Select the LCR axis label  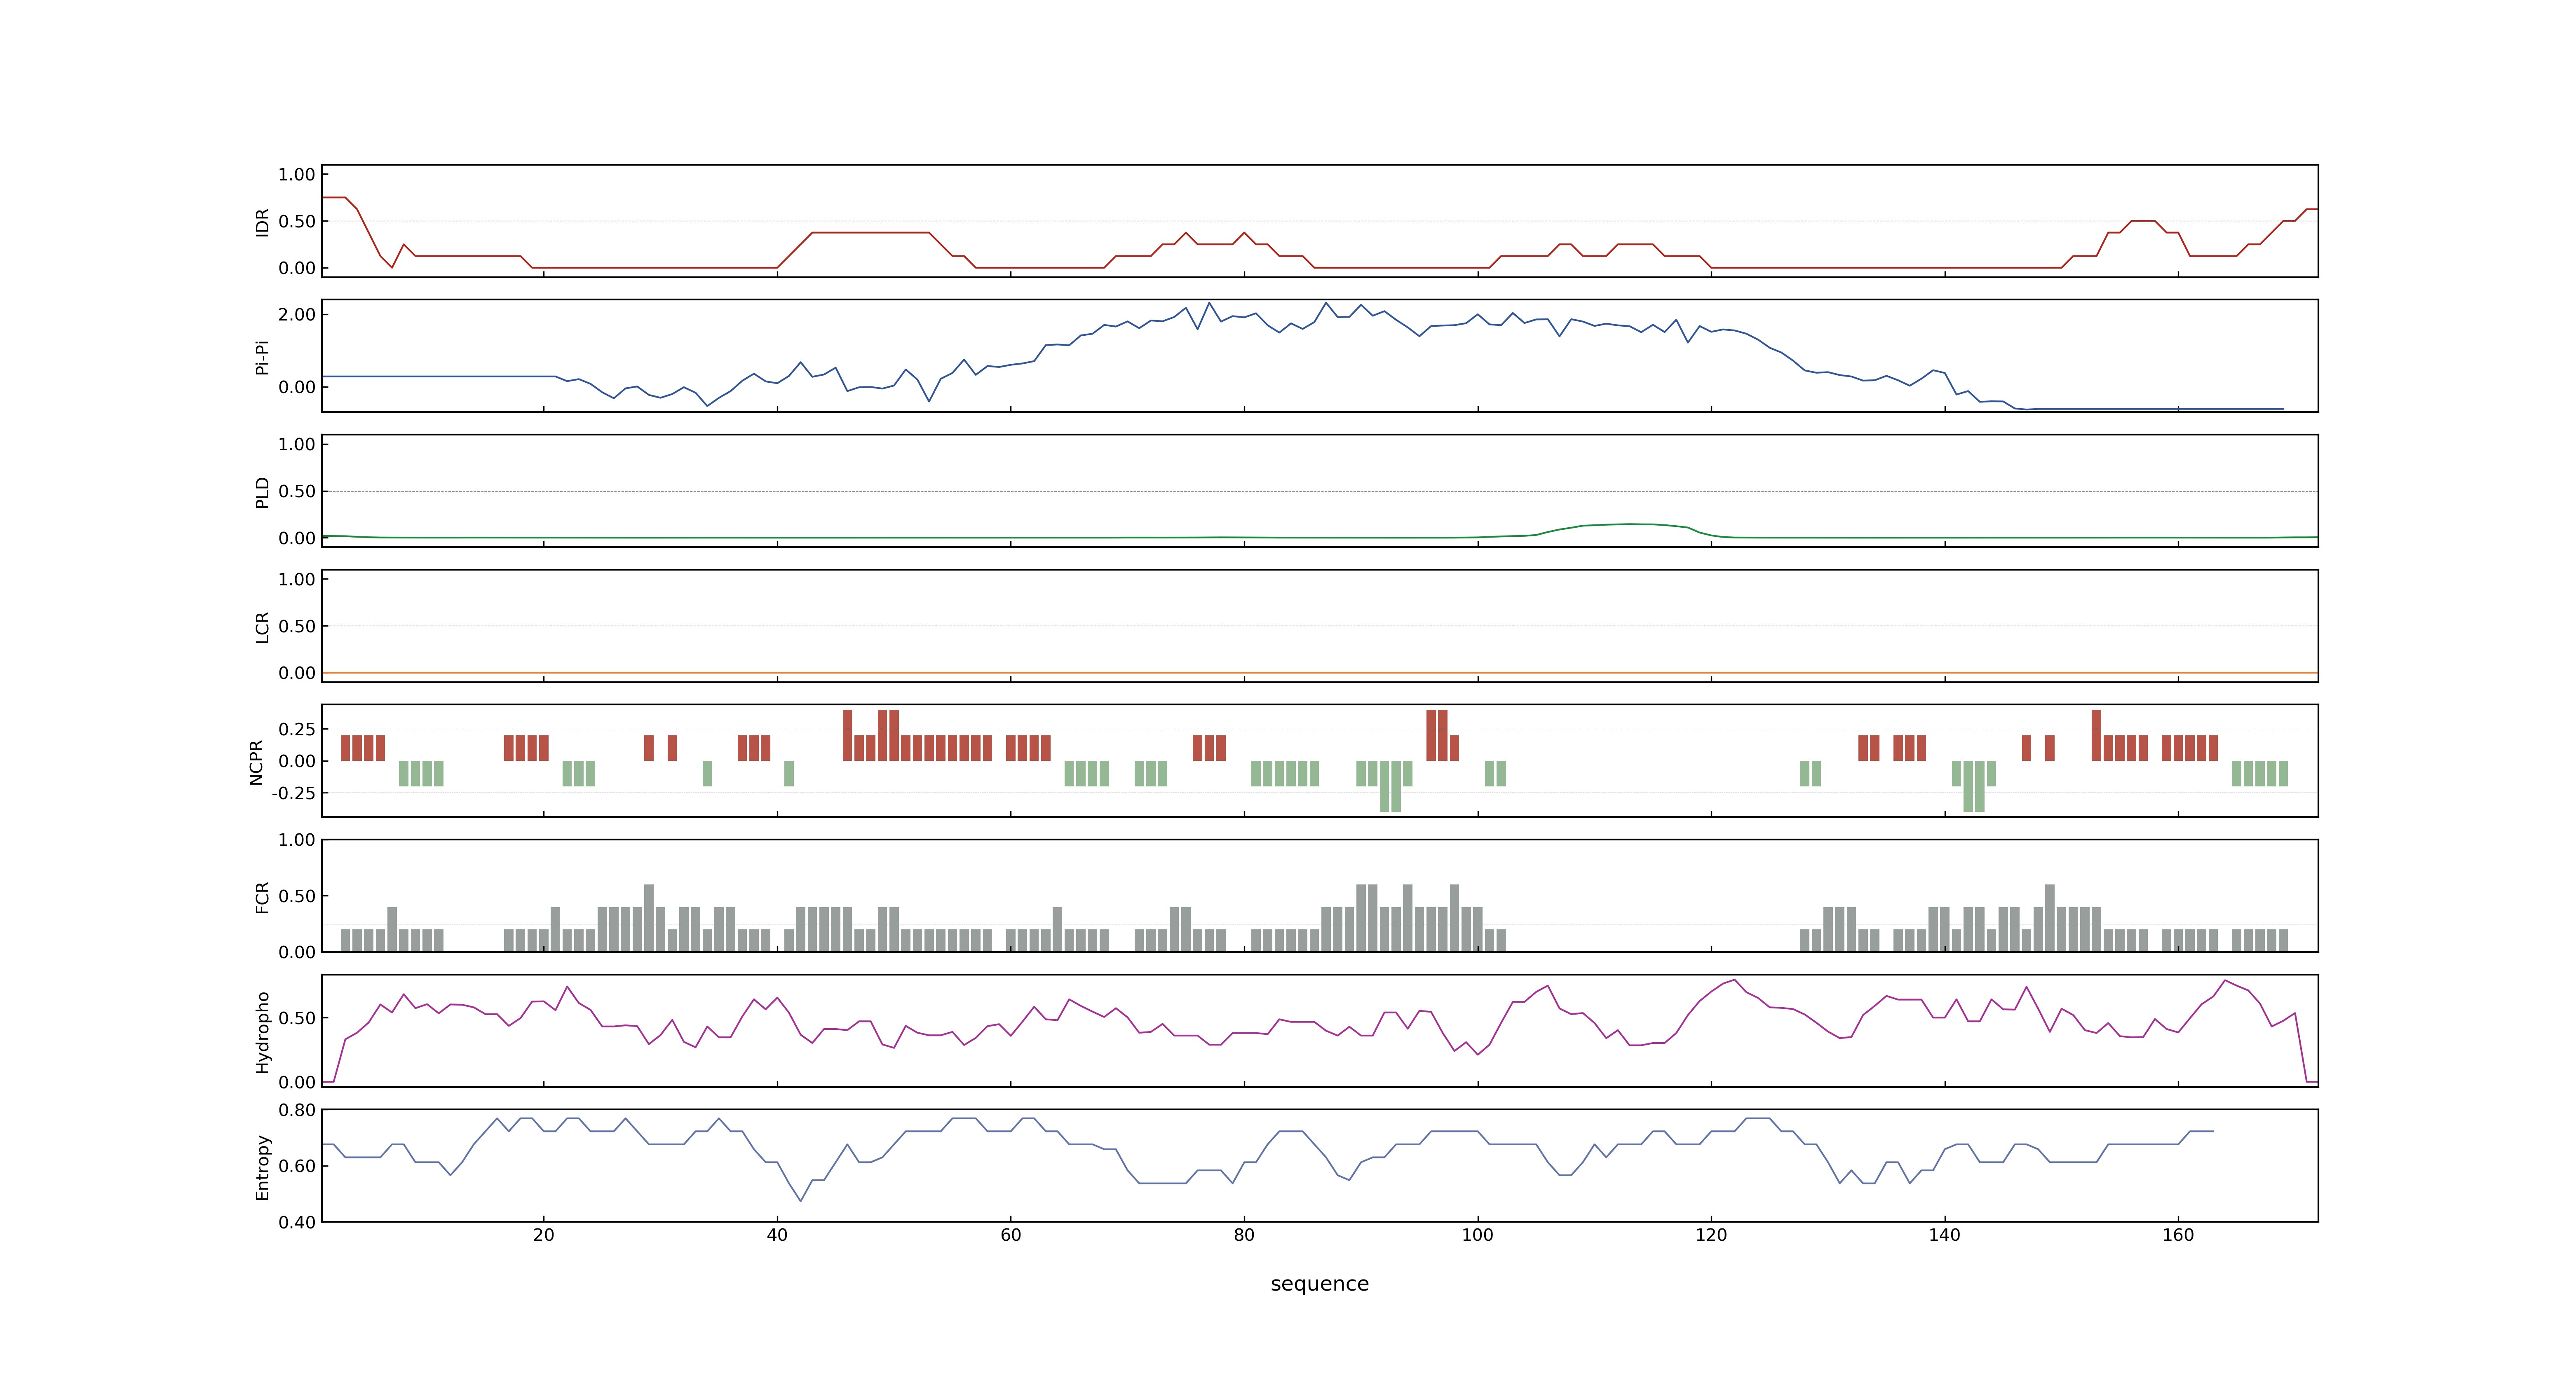[262, 627]
